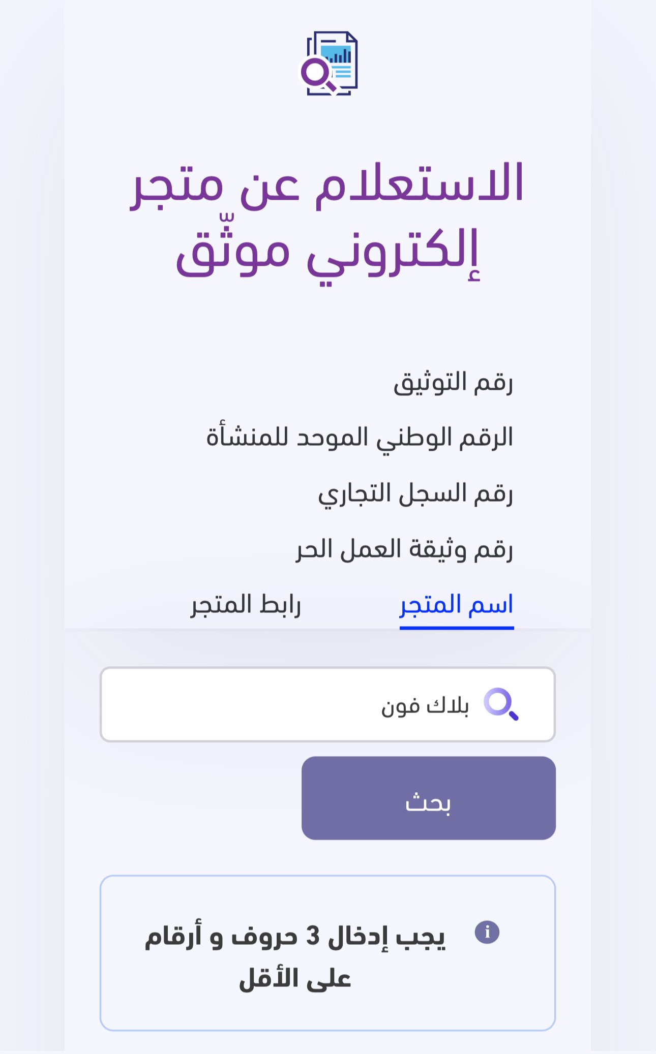The width and height of the screenshot is (656, 1054).
Task: Click the round info icon in the notice
Action: [x=487, y=932]
